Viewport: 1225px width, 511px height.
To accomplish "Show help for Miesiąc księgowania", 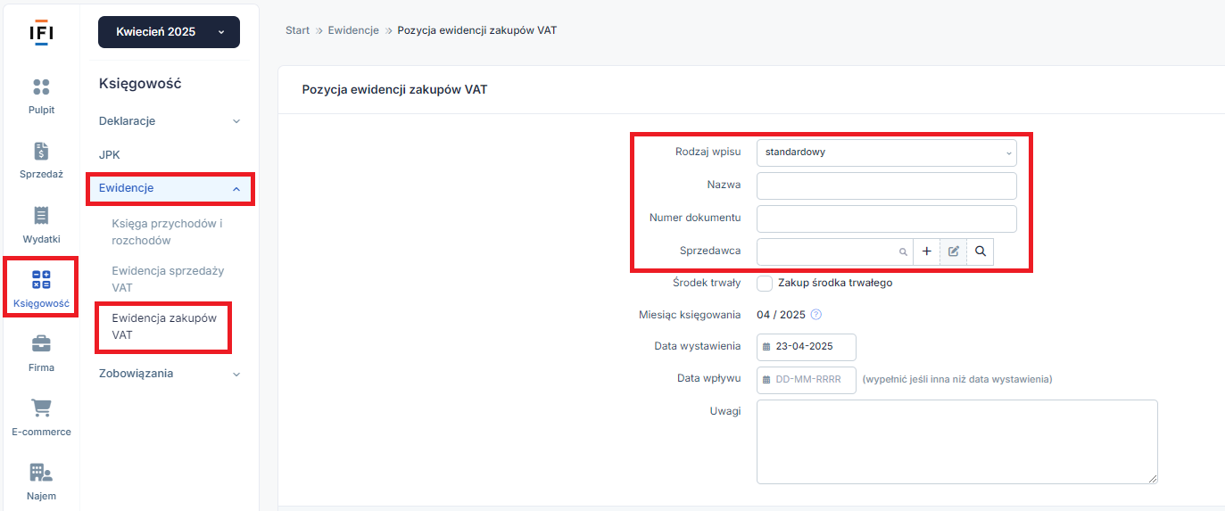I will [x=815, y=315].
